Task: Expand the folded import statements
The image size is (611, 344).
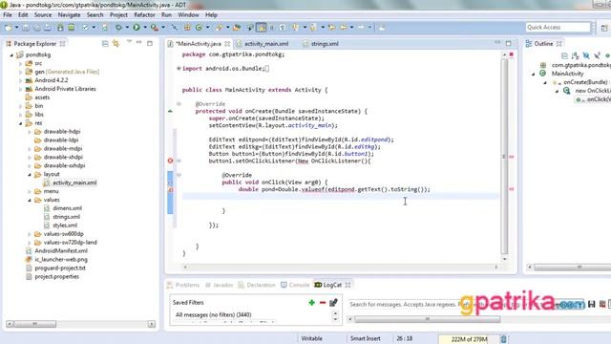Action: pos(179,68)
